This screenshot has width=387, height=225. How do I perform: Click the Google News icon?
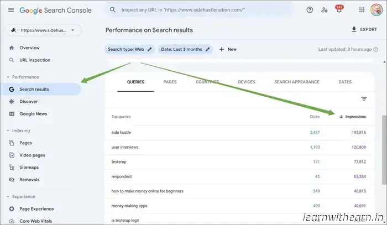pos(12,114)
